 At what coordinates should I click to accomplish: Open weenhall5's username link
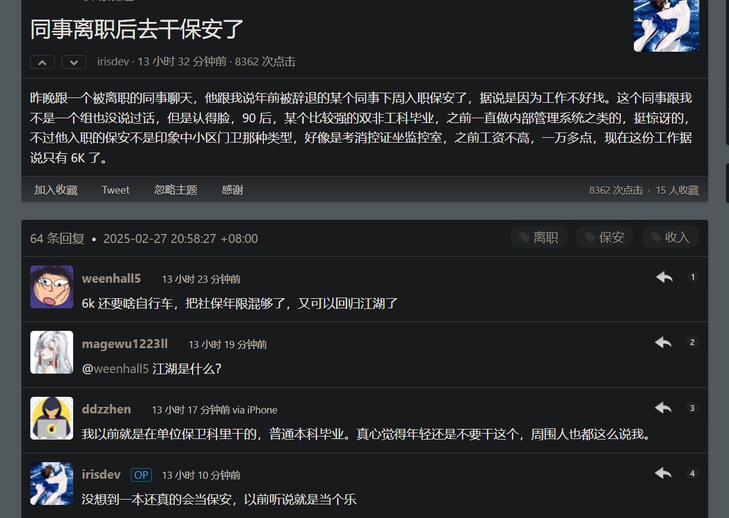pos(111,279)
